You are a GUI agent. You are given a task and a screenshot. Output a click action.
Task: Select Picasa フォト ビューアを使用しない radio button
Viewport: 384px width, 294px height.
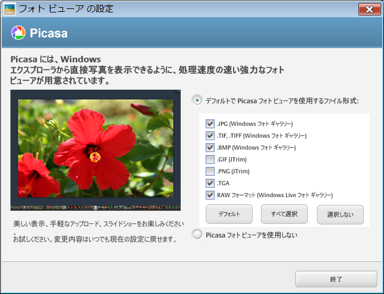[x=197, y=235]
